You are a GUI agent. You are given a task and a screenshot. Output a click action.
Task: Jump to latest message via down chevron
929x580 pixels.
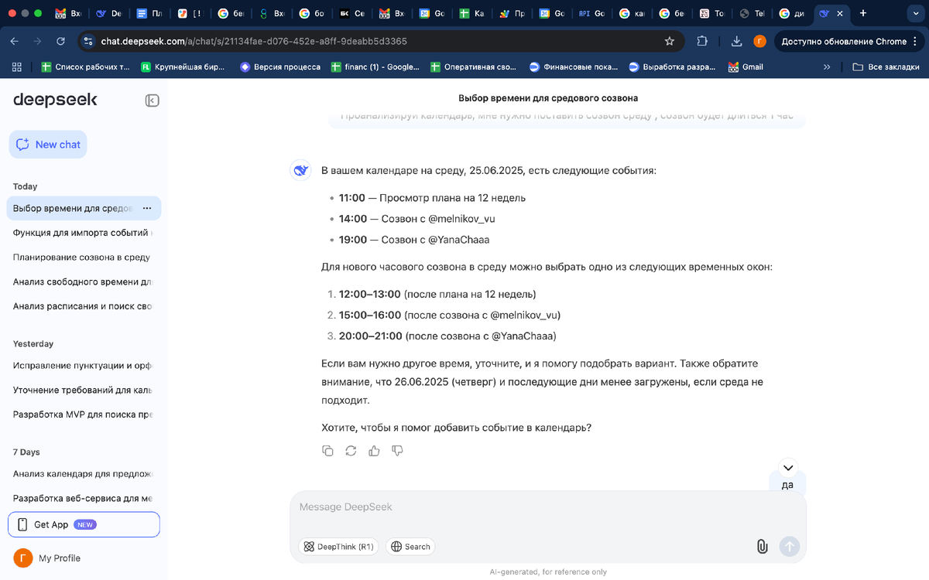[x=788, y=468]
